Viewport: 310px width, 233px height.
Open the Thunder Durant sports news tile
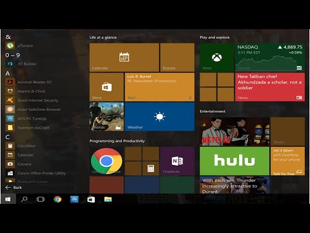pyautogui.click(x=234, y=185)
